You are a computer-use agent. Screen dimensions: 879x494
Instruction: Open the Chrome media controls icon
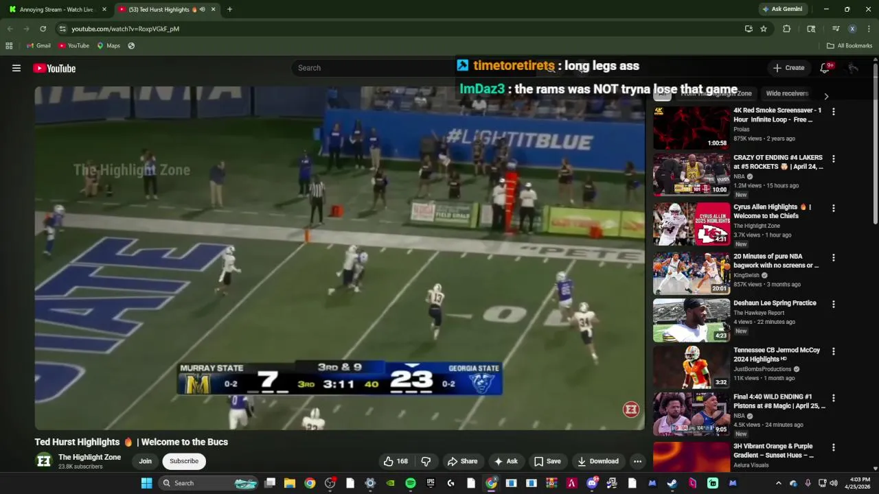836,29
